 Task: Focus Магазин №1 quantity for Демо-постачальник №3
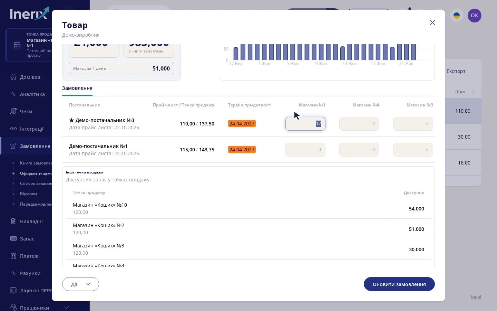pos(305,124)
